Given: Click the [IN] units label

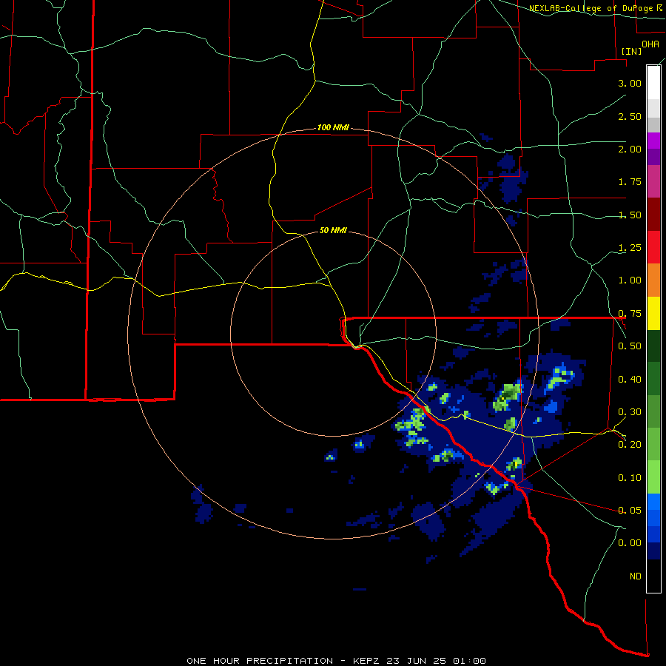Looking at the screenshot, I should point(631,51).
